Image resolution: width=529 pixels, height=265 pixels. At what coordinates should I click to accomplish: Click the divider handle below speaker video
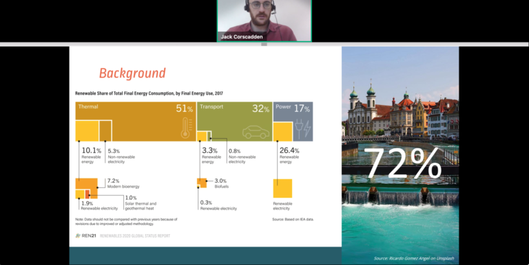click(x=264, y=44)
